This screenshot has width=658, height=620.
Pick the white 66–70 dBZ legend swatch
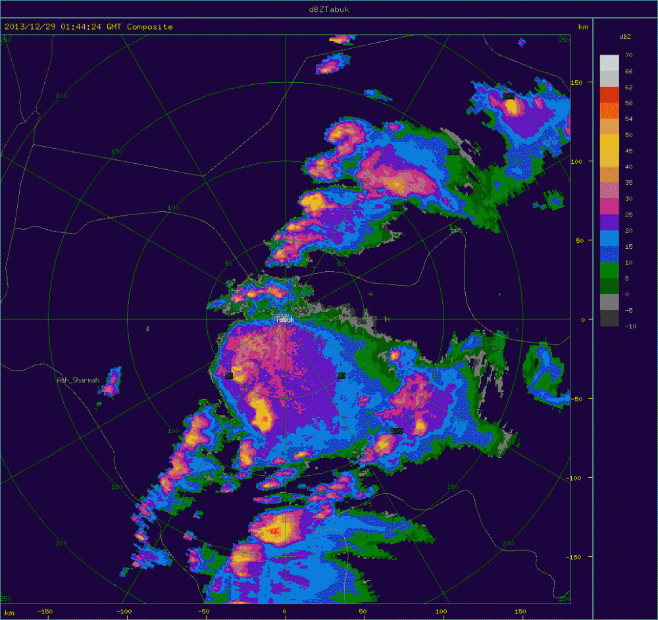coord(609,63)
